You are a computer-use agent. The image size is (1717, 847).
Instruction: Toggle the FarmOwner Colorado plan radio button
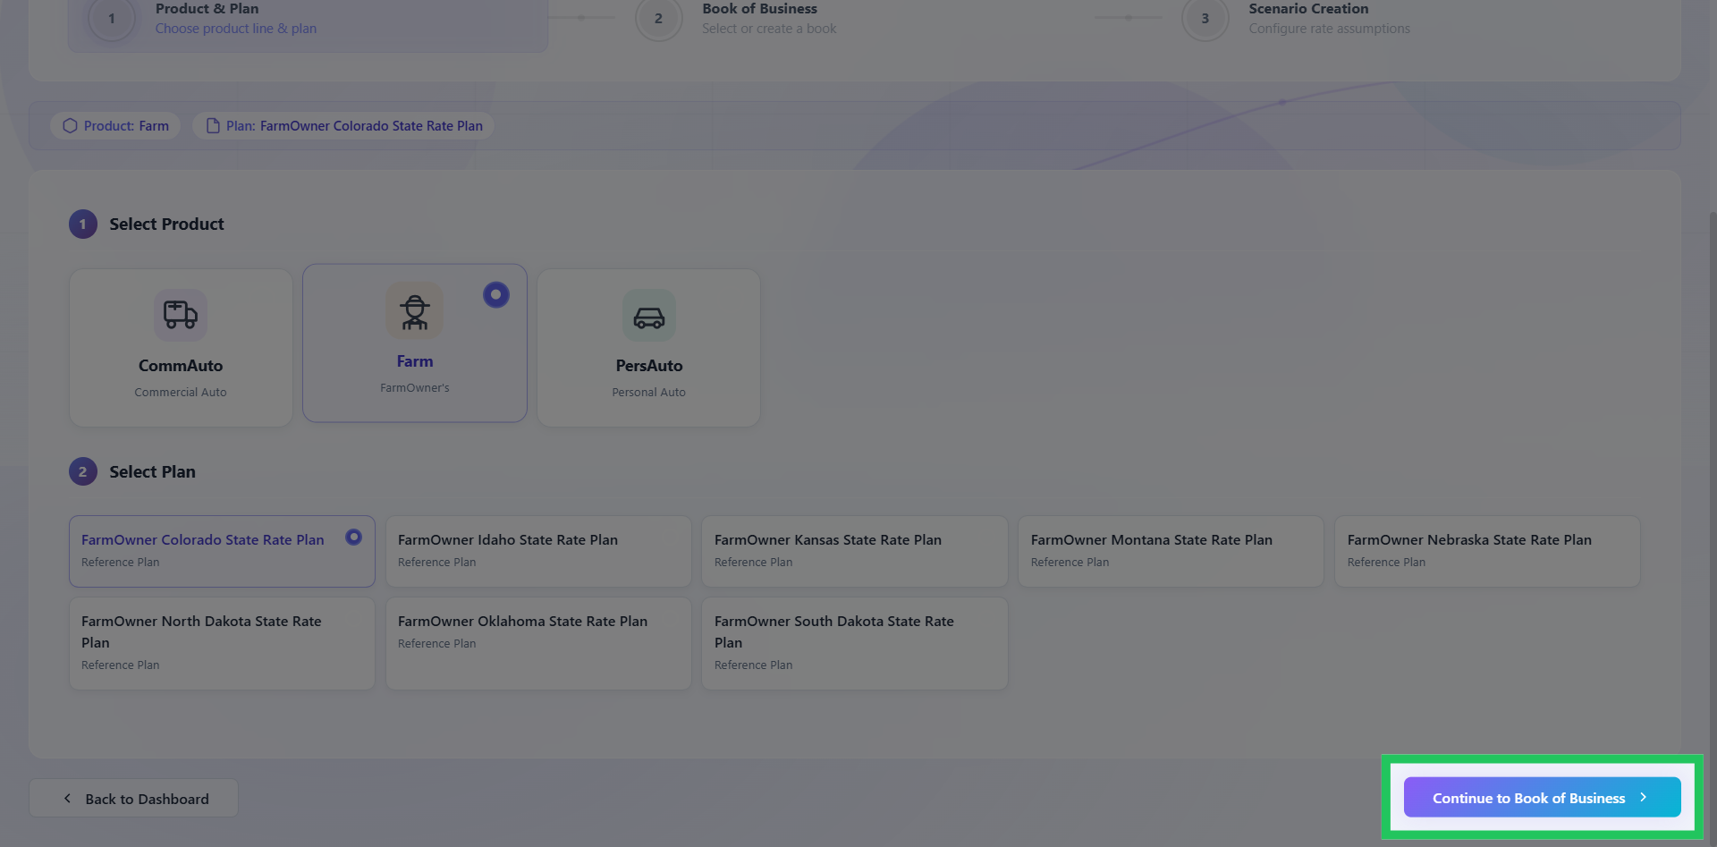[354, 538]
